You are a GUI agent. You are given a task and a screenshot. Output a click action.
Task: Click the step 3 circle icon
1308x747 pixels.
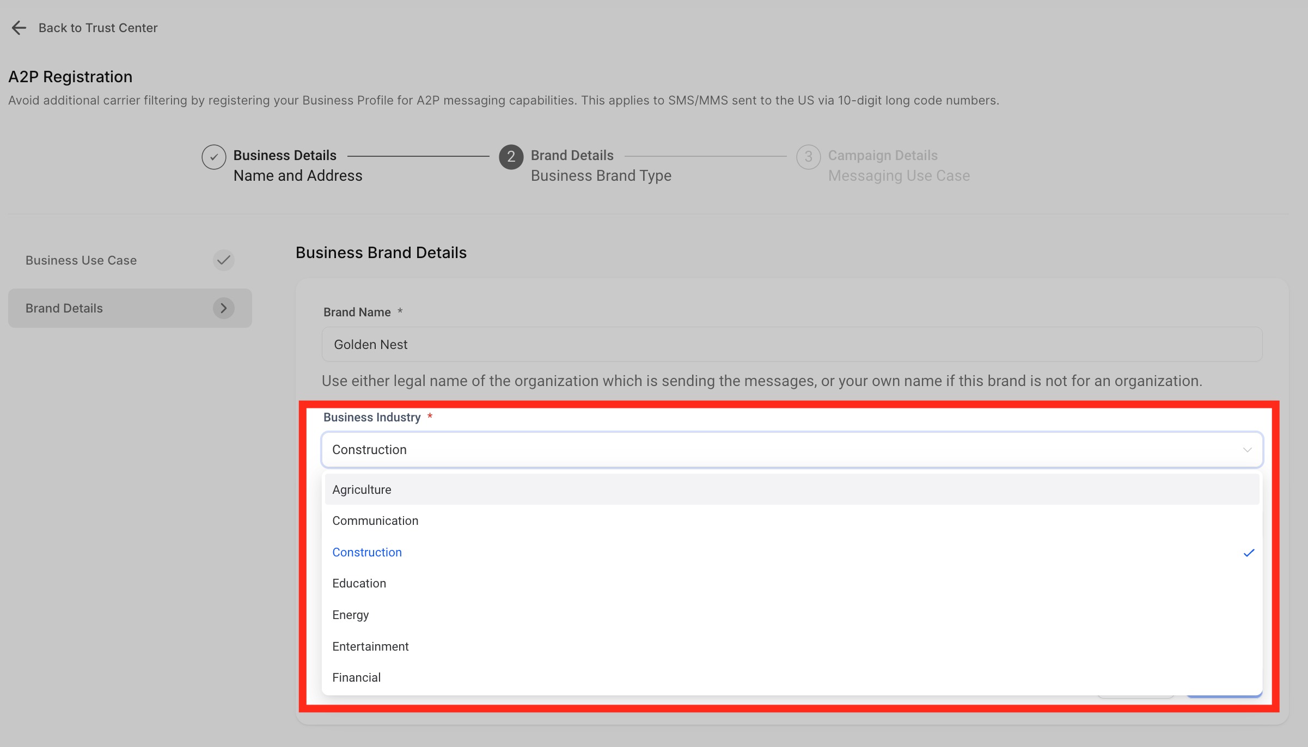click(x=808, y=157)
